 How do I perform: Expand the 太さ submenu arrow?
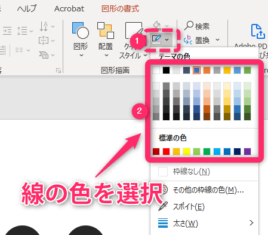click(251, 222)
